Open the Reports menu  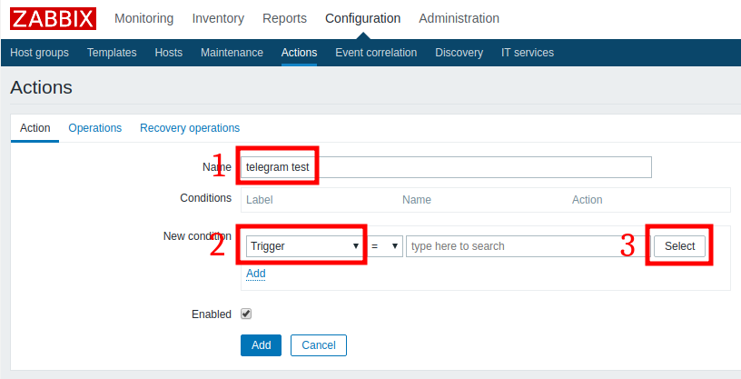point(284,18)
